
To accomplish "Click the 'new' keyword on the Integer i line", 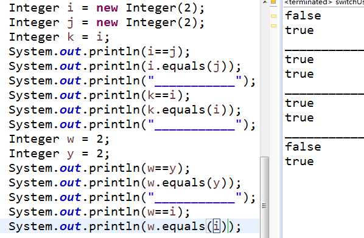I will pyautogui.click(x=107, y=8).
